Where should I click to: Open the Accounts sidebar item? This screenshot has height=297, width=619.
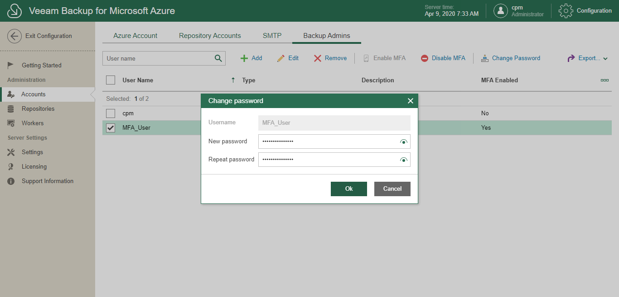48,94
